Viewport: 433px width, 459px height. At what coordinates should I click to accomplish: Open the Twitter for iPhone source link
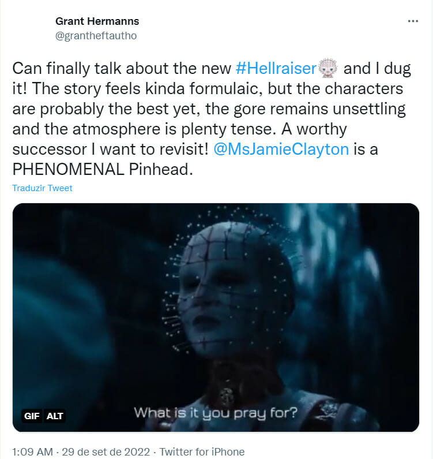(202, 451)
